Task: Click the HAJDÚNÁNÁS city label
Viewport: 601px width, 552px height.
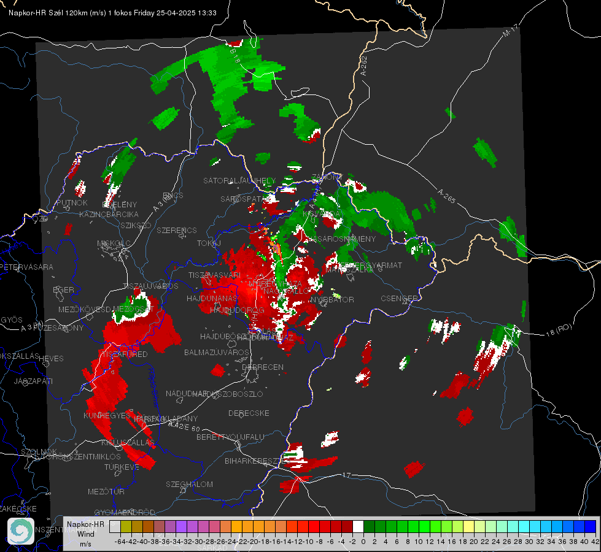Action: [212, 298]
